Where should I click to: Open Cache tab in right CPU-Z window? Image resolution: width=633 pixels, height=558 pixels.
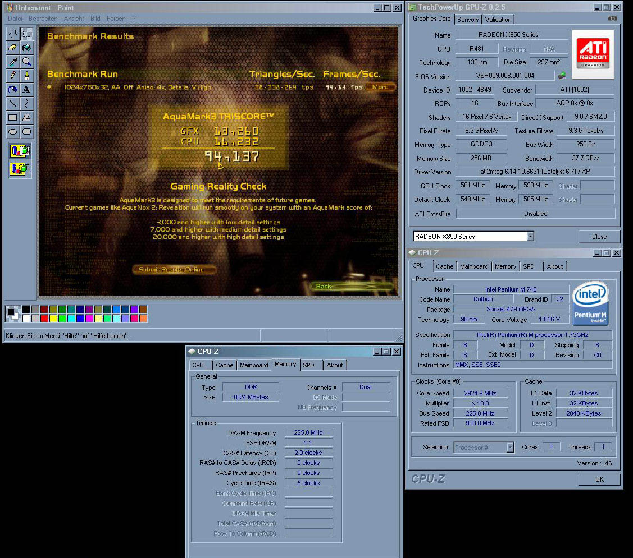(444, 266)
